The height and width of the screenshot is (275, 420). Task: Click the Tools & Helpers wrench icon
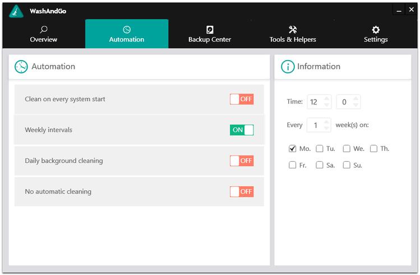pos(293,30)
